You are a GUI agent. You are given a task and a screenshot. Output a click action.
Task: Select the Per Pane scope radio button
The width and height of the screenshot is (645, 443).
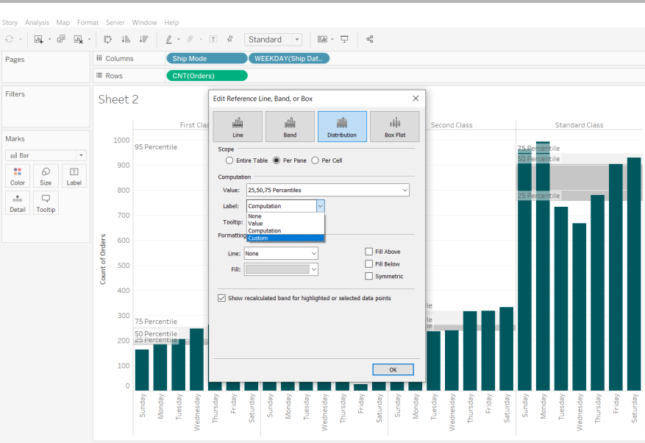[277, 160]
